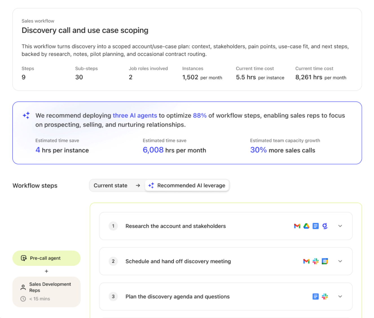Click the Google Docs icon in the Research step

coord(316,226)
